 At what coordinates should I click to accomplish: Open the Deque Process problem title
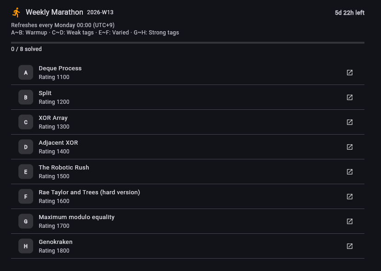pyautogui.click(x=60, y=68)
